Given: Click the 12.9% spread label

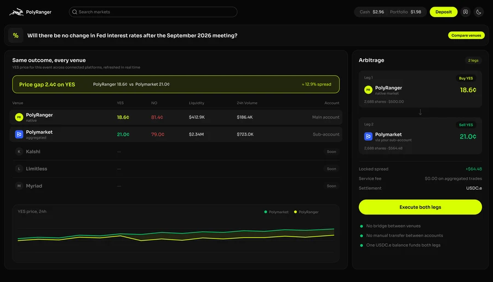Looking at the screenshot, I should pyautogui.click(x=316, y=84).
